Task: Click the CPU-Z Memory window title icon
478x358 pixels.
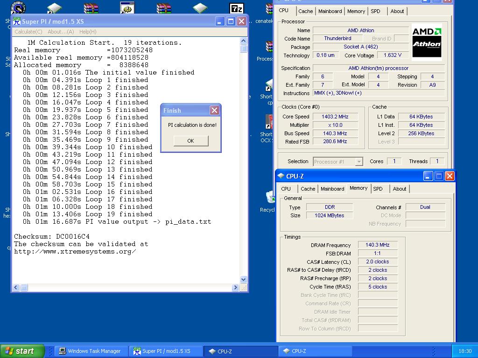Action: (x=281, y=176)
